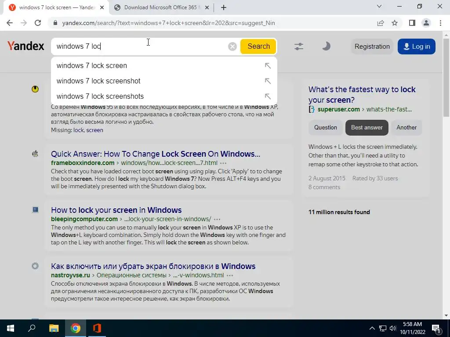The height and width of the screenshot is (337, 450).
Task: Click the Registration button
Action: coord(372,47)
